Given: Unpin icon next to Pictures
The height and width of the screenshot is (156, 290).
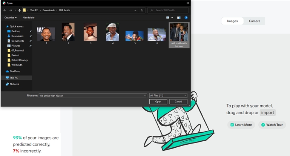Looking at the screenshot, I should (31, 46).
